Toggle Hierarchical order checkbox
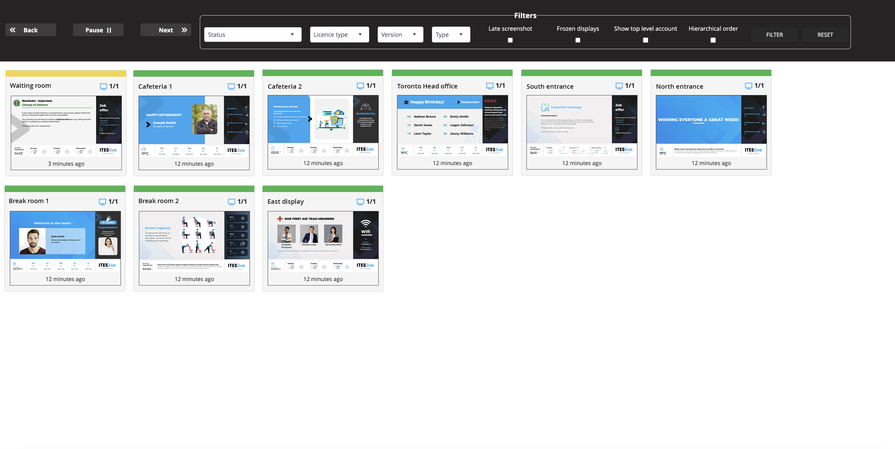895x449 pixels. 713,40
